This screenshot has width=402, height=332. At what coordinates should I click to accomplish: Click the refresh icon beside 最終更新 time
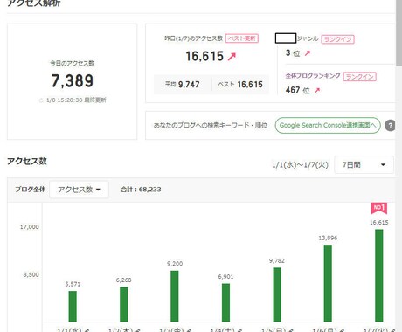pyautogui.click(x=41, y=100)
